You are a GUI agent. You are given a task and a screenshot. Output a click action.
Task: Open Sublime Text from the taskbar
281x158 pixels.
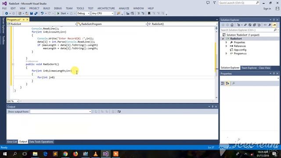[x=55, y=154]
